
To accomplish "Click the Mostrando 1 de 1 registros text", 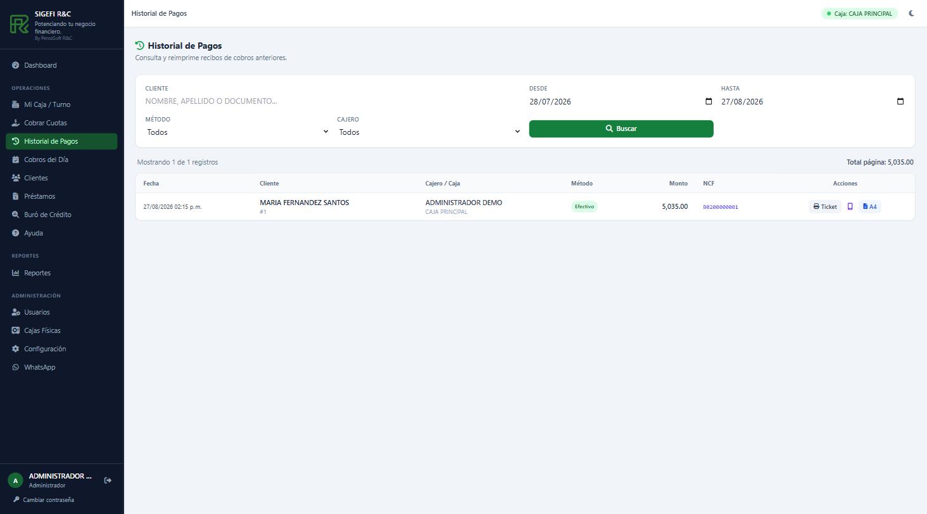I will click(x=177, y=162).
